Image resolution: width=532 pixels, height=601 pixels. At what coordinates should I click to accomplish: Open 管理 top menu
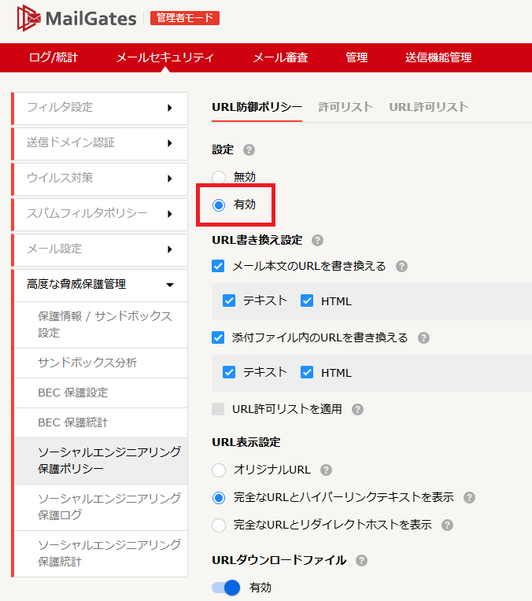point(357,57)
